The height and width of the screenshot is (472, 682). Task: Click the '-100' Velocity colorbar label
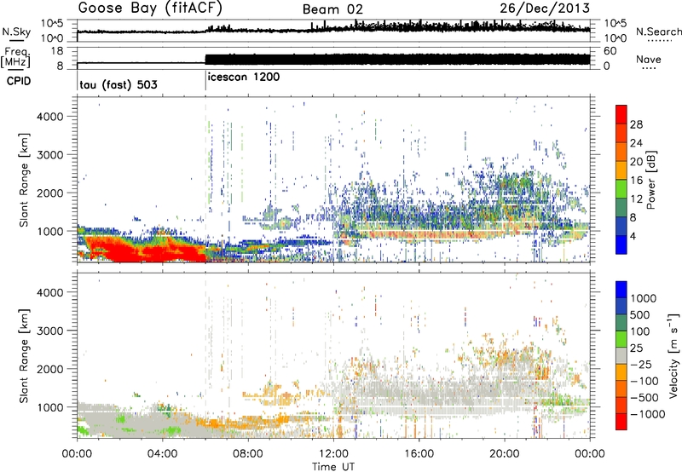644,381
